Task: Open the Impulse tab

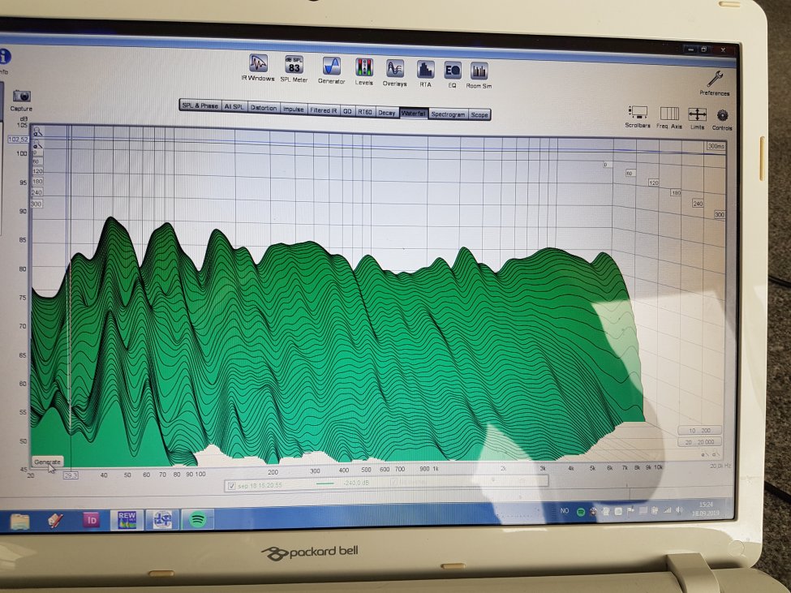Action: pos(293,109)
